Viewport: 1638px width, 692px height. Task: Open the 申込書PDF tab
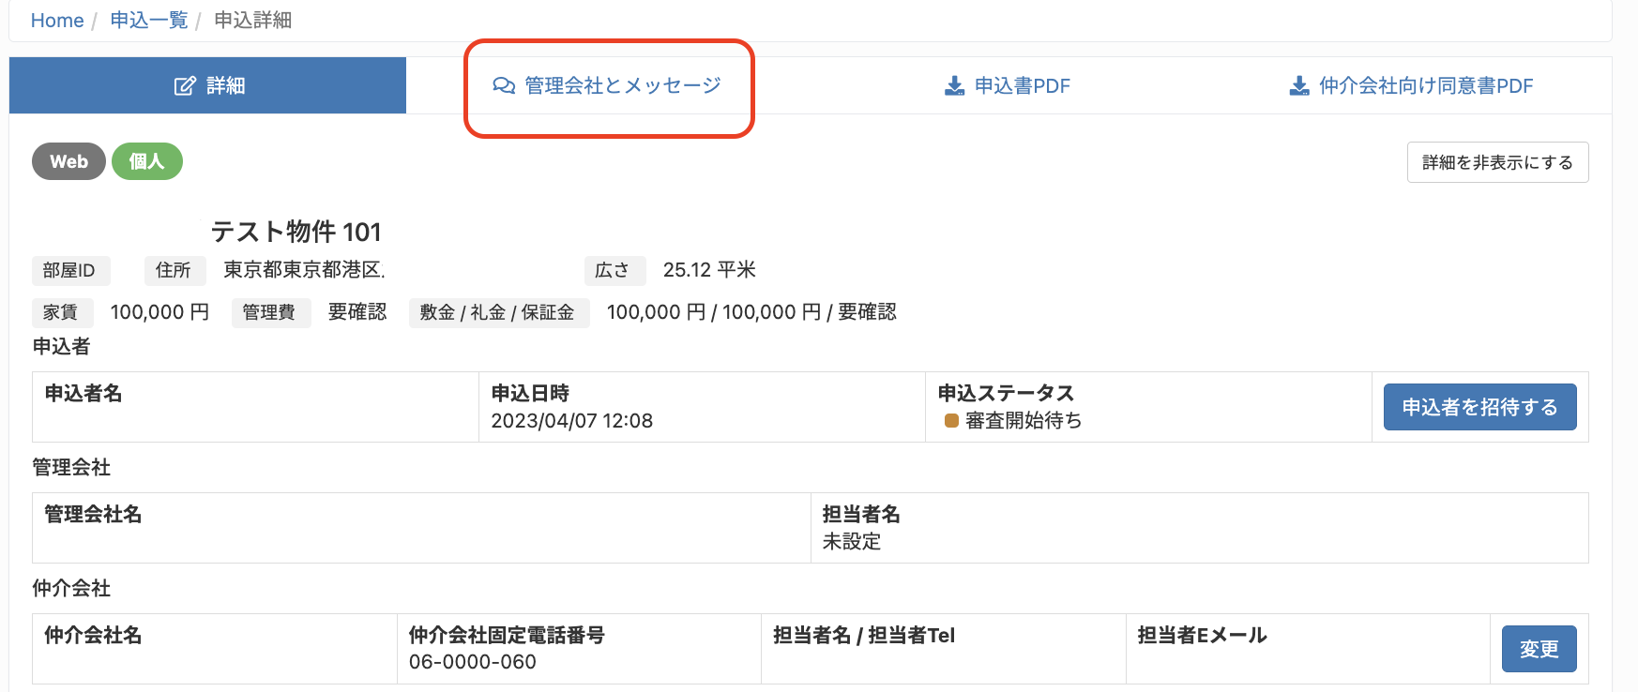click(1007, 85)
